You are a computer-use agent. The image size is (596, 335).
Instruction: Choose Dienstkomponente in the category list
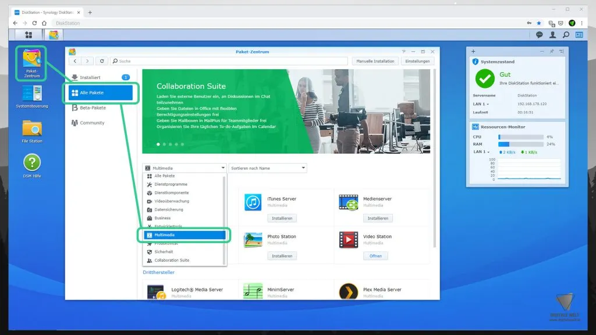184,193
